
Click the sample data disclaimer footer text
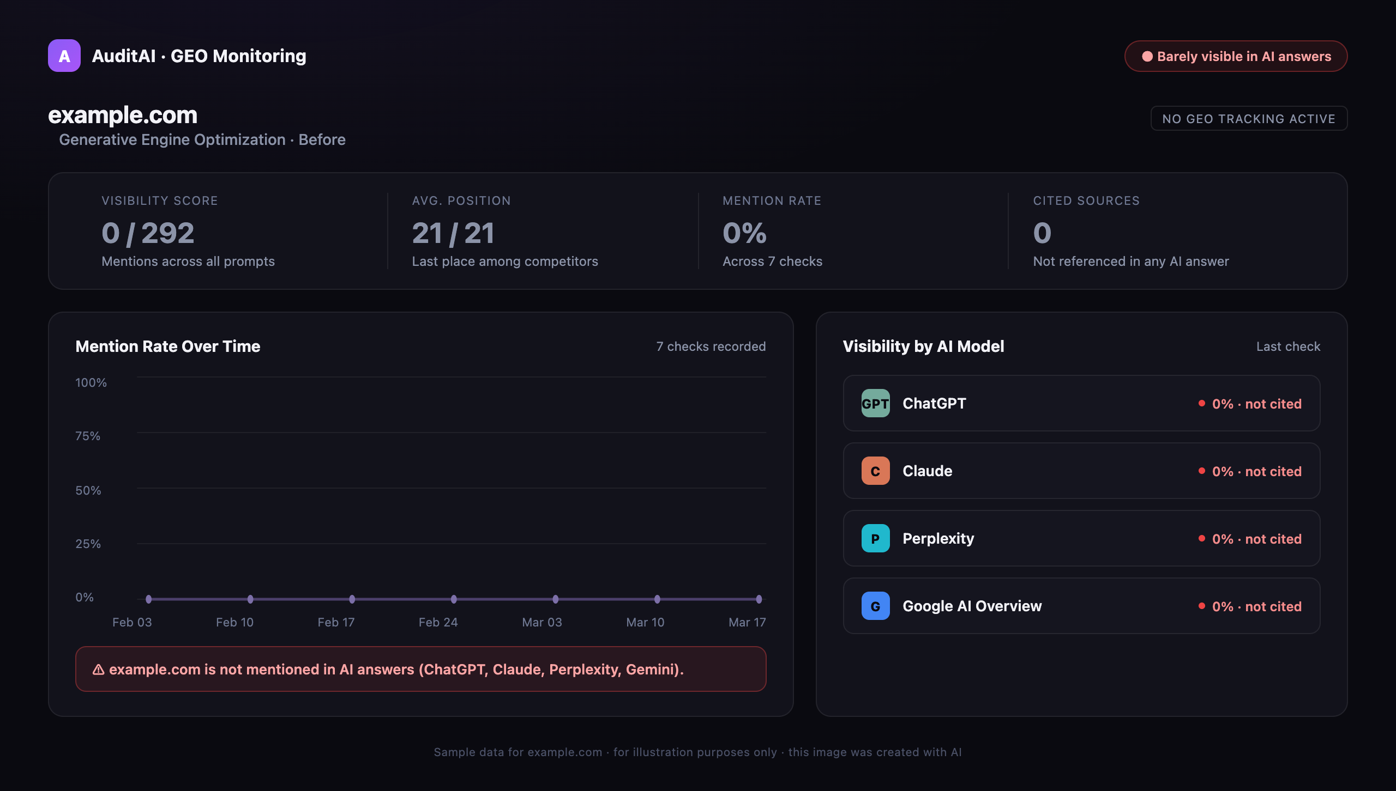point(698,752)
